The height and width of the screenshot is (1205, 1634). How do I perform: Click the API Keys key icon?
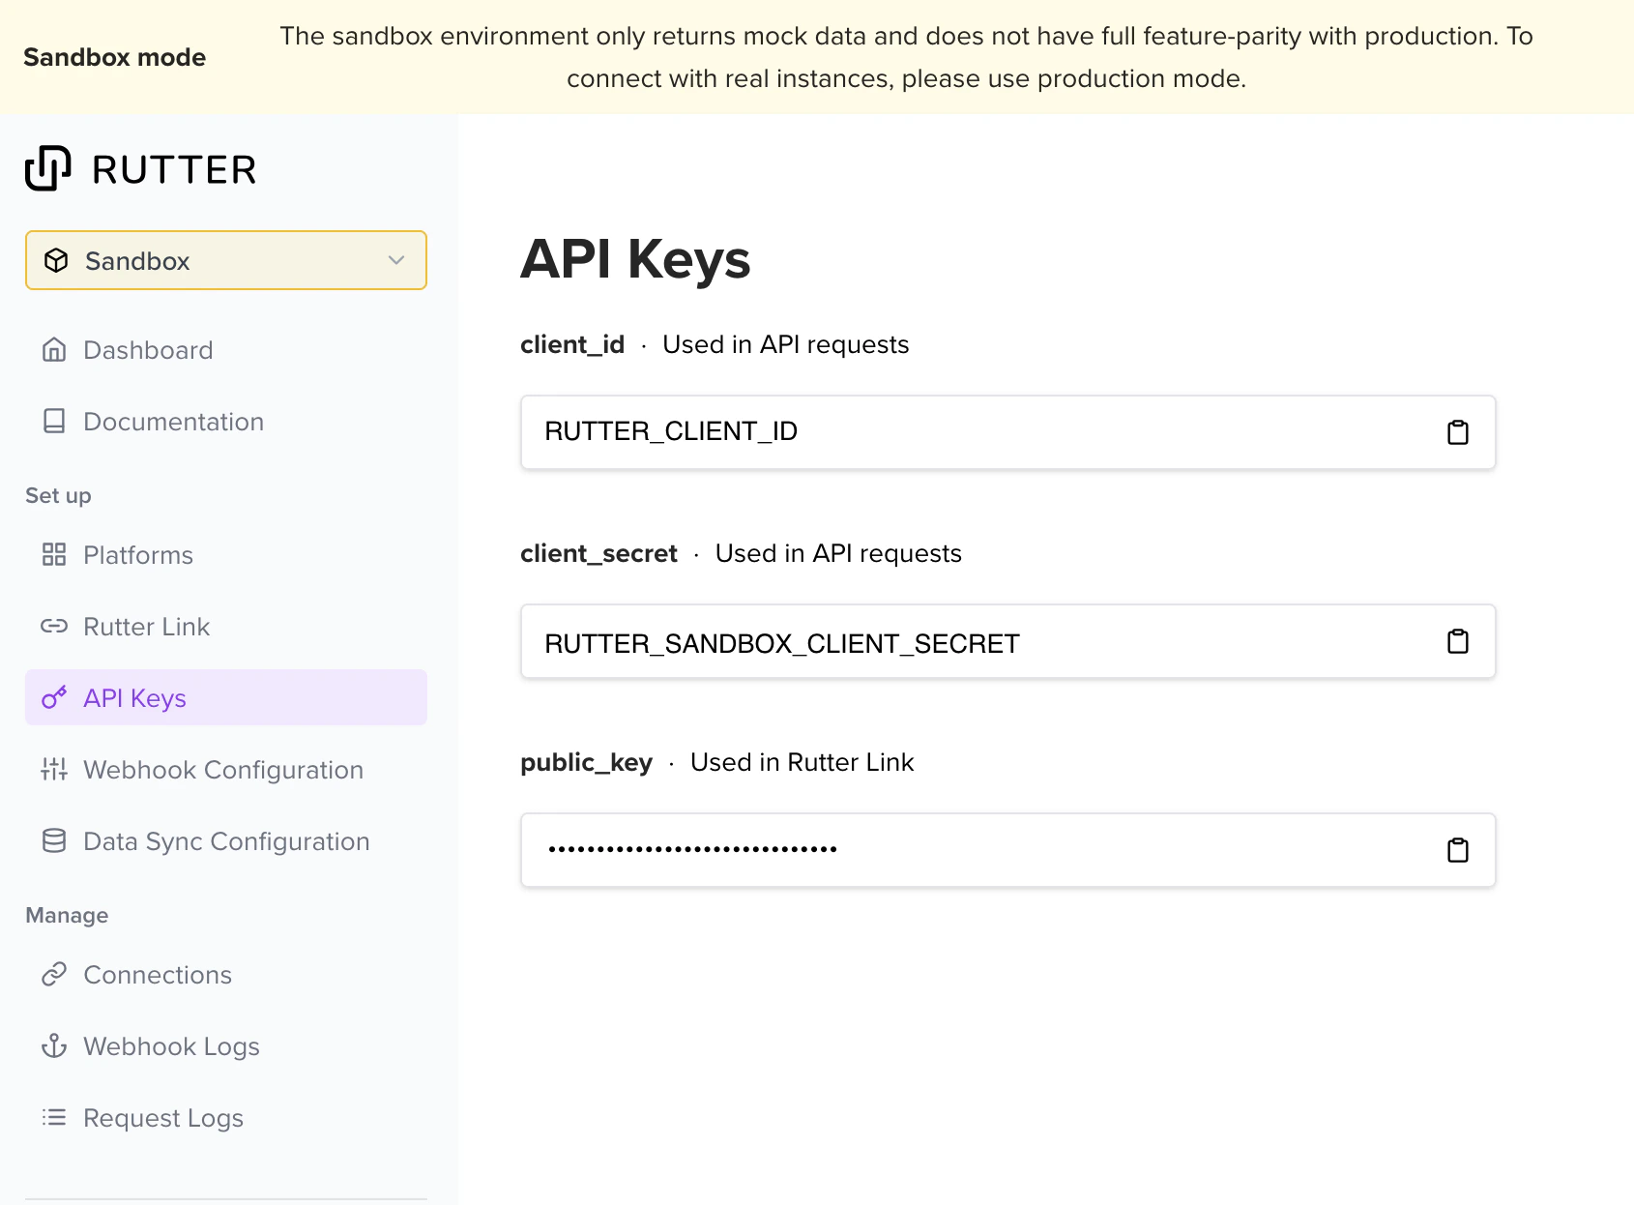pos(53,697)
